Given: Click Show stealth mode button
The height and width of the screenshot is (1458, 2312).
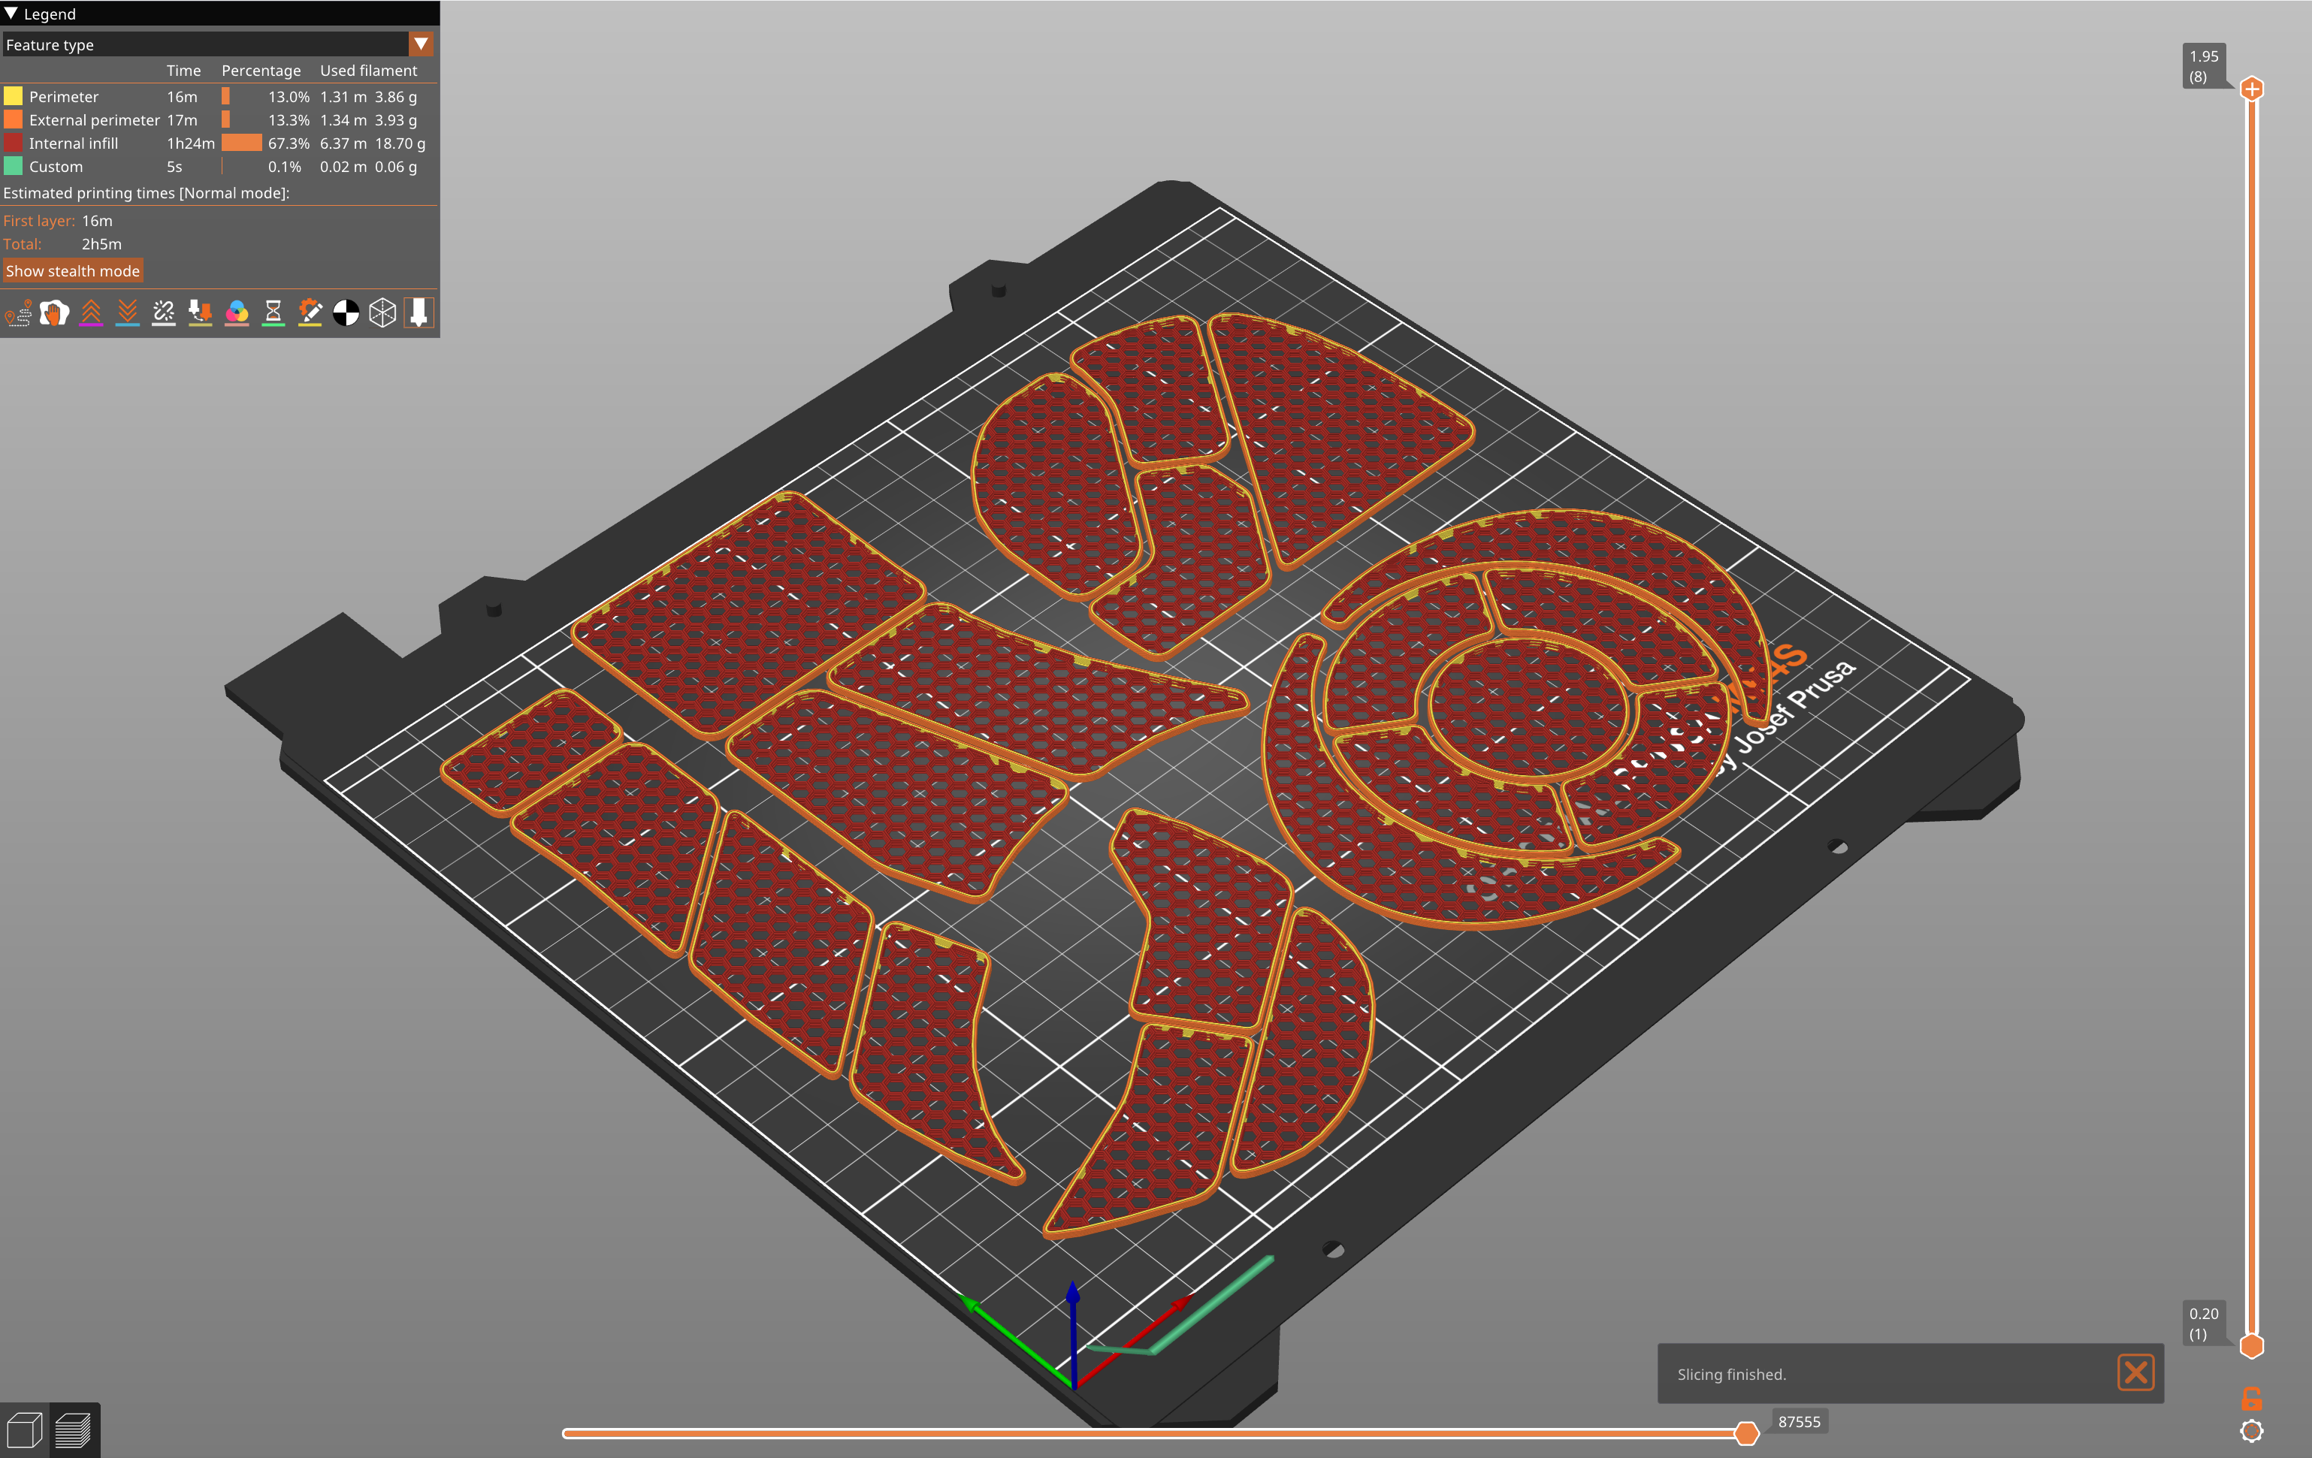Looking at the screenshot, I should tap(73, 270).
